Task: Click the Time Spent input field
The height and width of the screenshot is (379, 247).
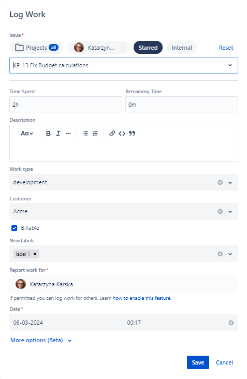Action: [x=66, y=105]
